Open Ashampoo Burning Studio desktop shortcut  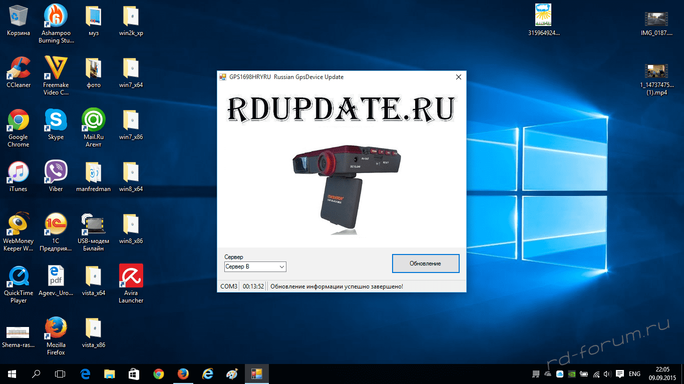tap(56, 16)
